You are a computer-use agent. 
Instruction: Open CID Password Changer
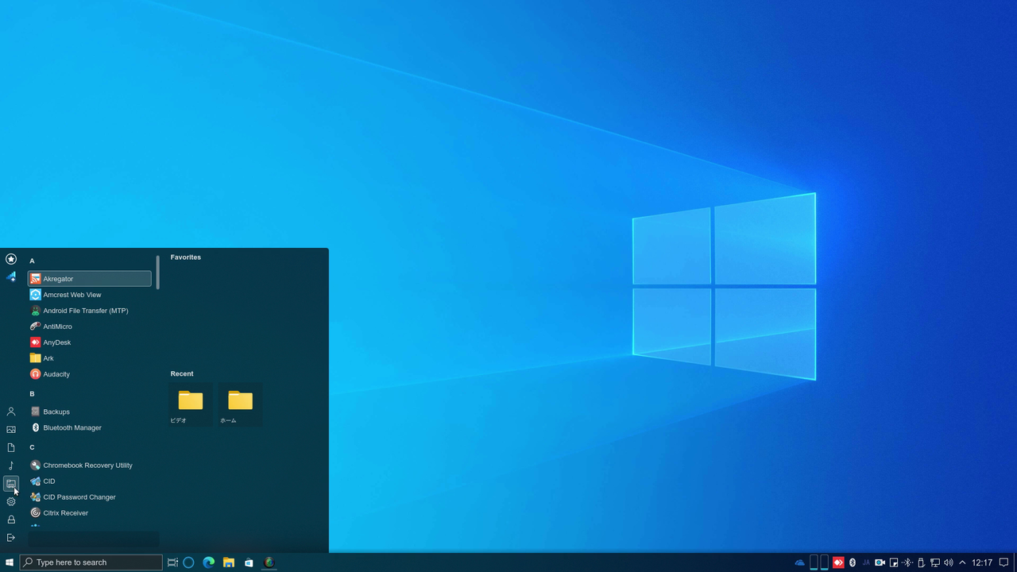coord(89,497)
